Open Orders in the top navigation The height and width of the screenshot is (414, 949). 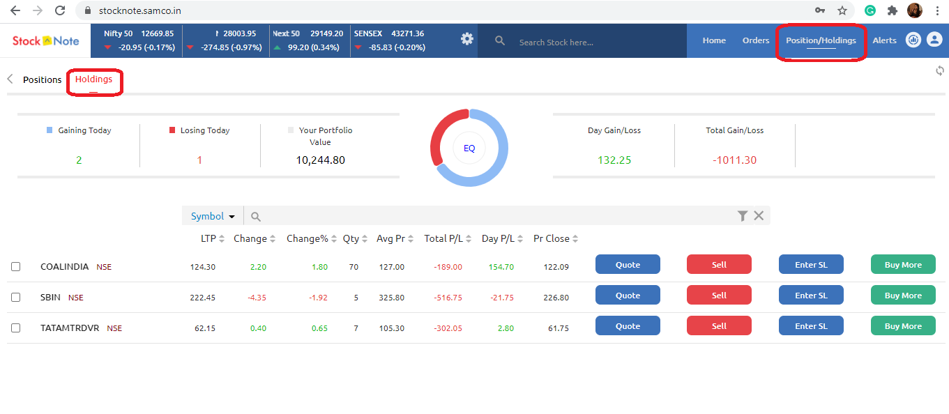click(x=756, y=40)
